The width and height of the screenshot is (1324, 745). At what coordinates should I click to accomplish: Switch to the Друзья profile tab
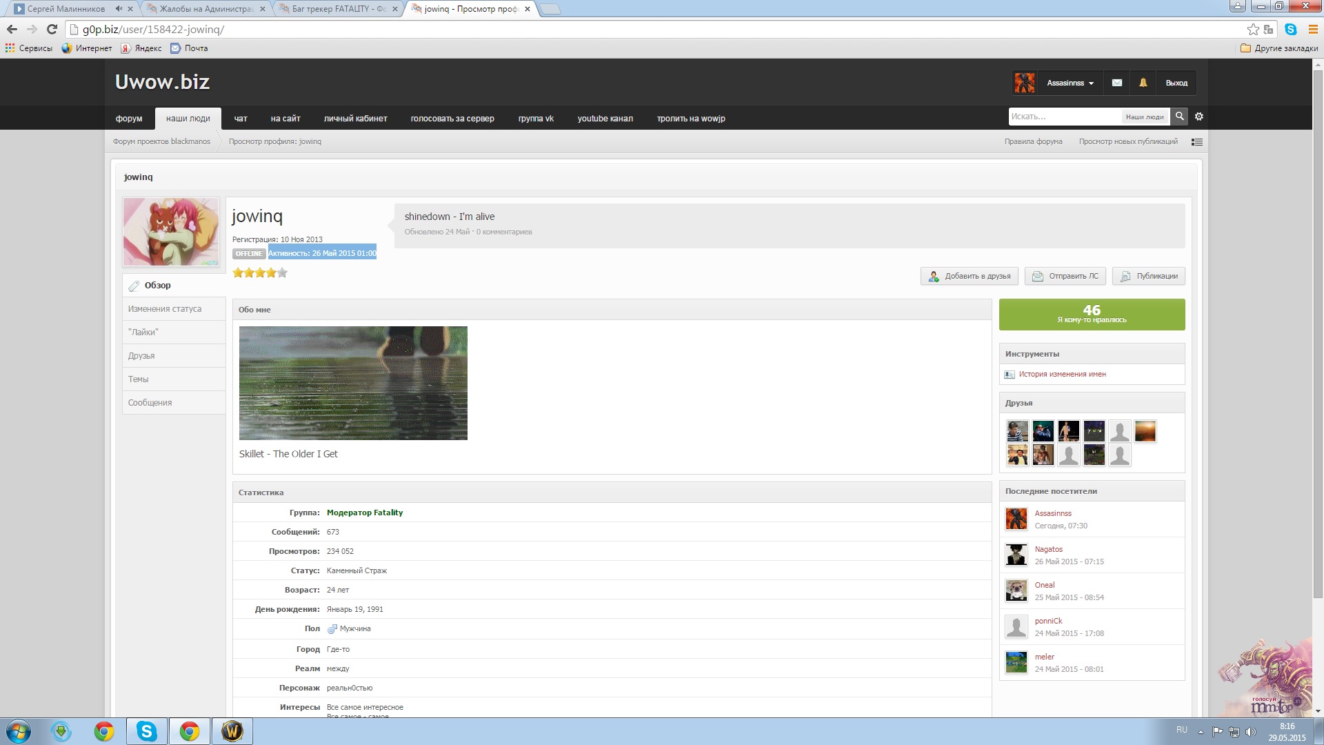pyautogui.click(x=141, y=356)
